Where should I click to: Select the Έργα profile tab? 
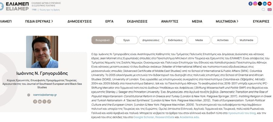tap(126, 40)
